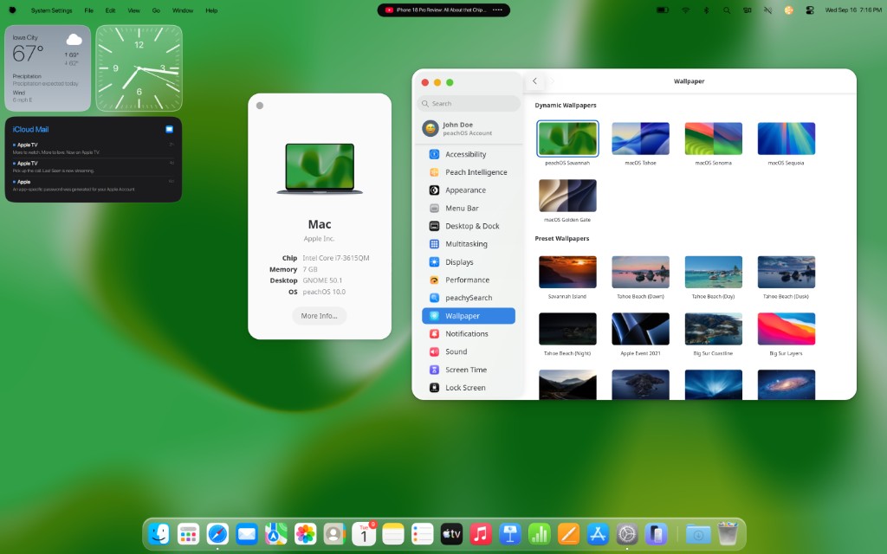Screen dimensions: 887x554
Task: Open Maps from the dock
Action: click(x=276, y=533)
